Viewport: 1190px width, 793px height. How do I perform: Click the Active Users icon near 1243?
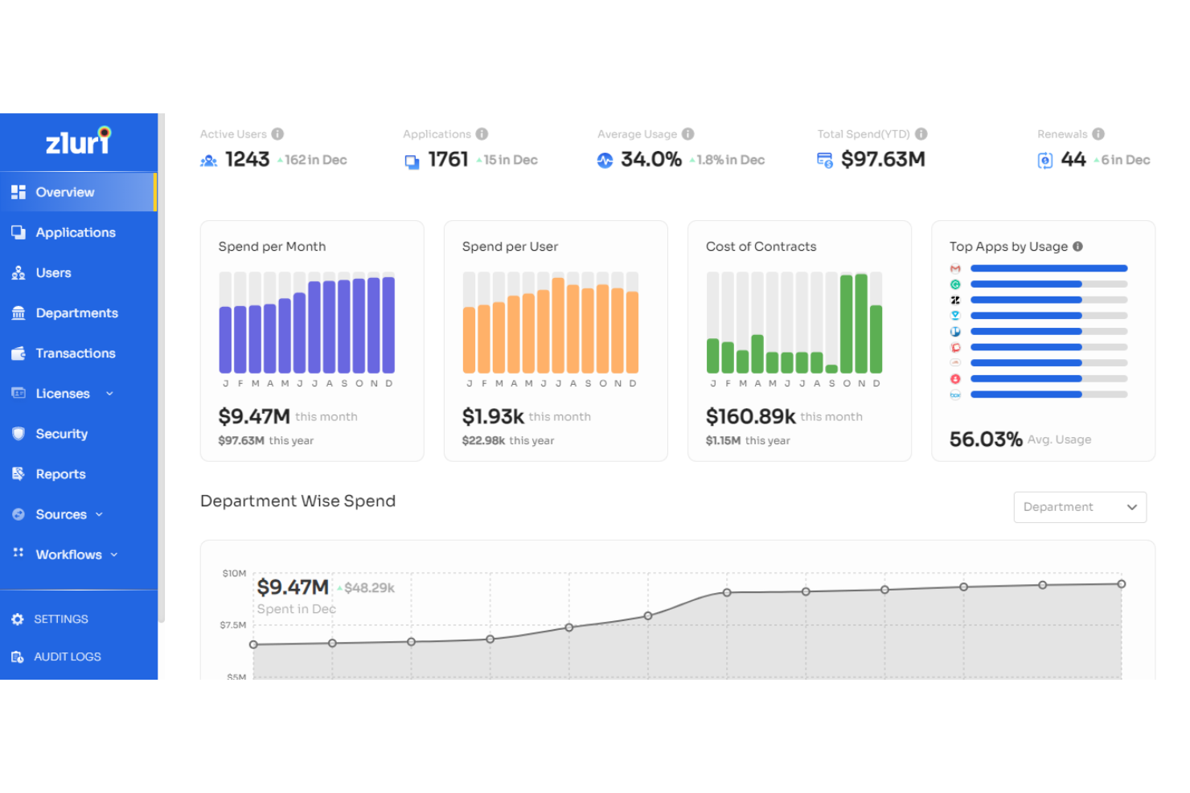coord(208,160)
